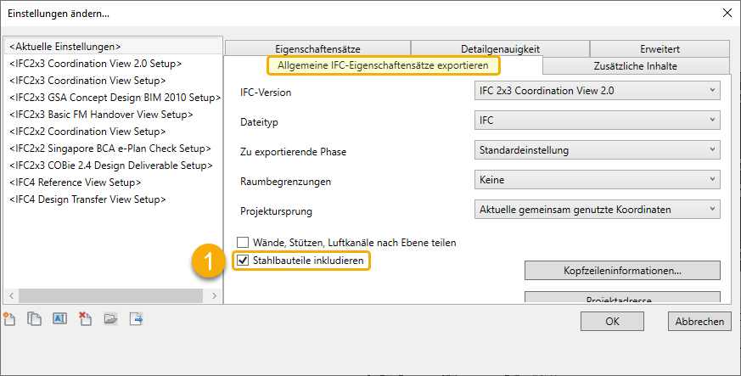Click the Kopfzeileninformationen button
This screenshot has width=741, height=376.
point(622,271)
